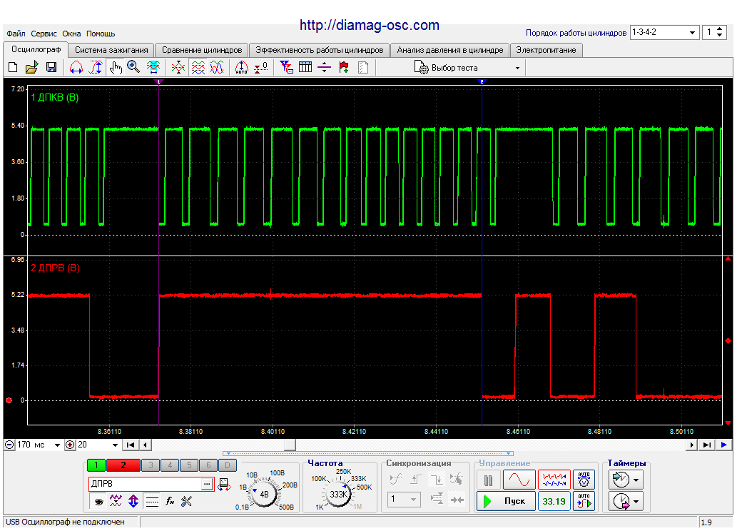This screenshot has height=531, width=742.
Task: Expand the first timer dropdown
Action: [x=636, y=480]
